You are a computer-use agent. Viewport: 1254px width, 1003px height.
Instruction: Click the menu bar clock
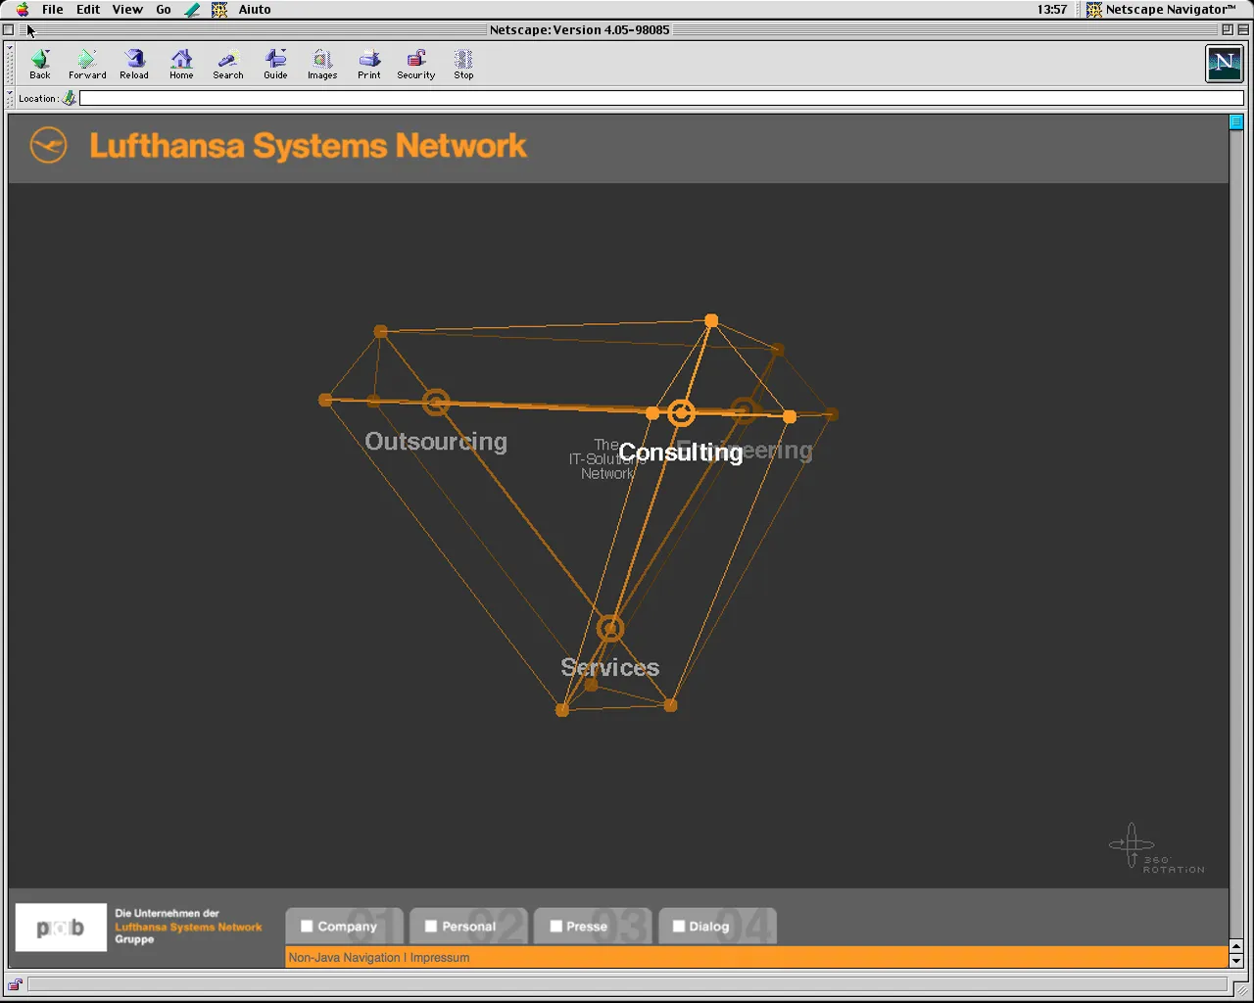1052,10
